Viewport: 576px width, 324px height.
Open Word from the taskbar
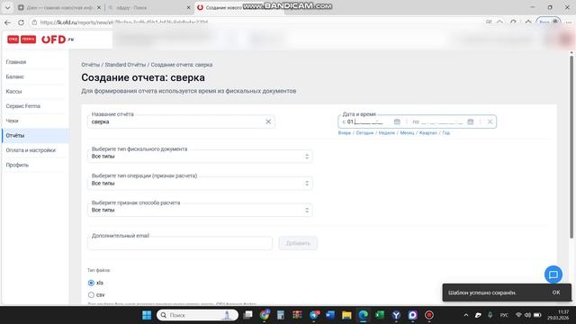point(330,315)
